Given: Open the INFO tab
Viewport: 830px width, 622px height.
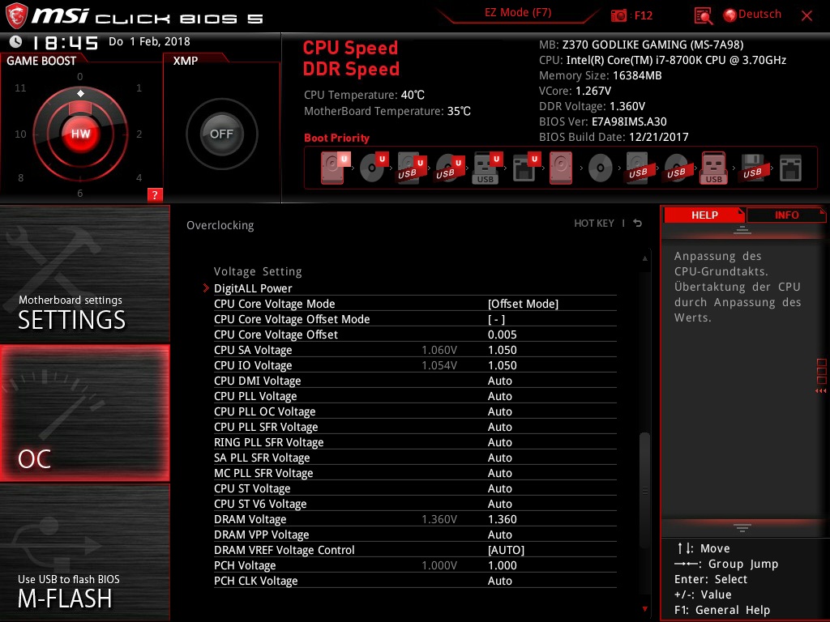Looking at the screenshot, I should pos(786,215).
